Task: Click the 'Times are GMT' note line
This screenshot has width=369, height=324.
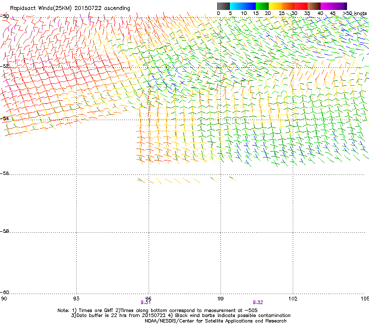Action: (158, 311)
